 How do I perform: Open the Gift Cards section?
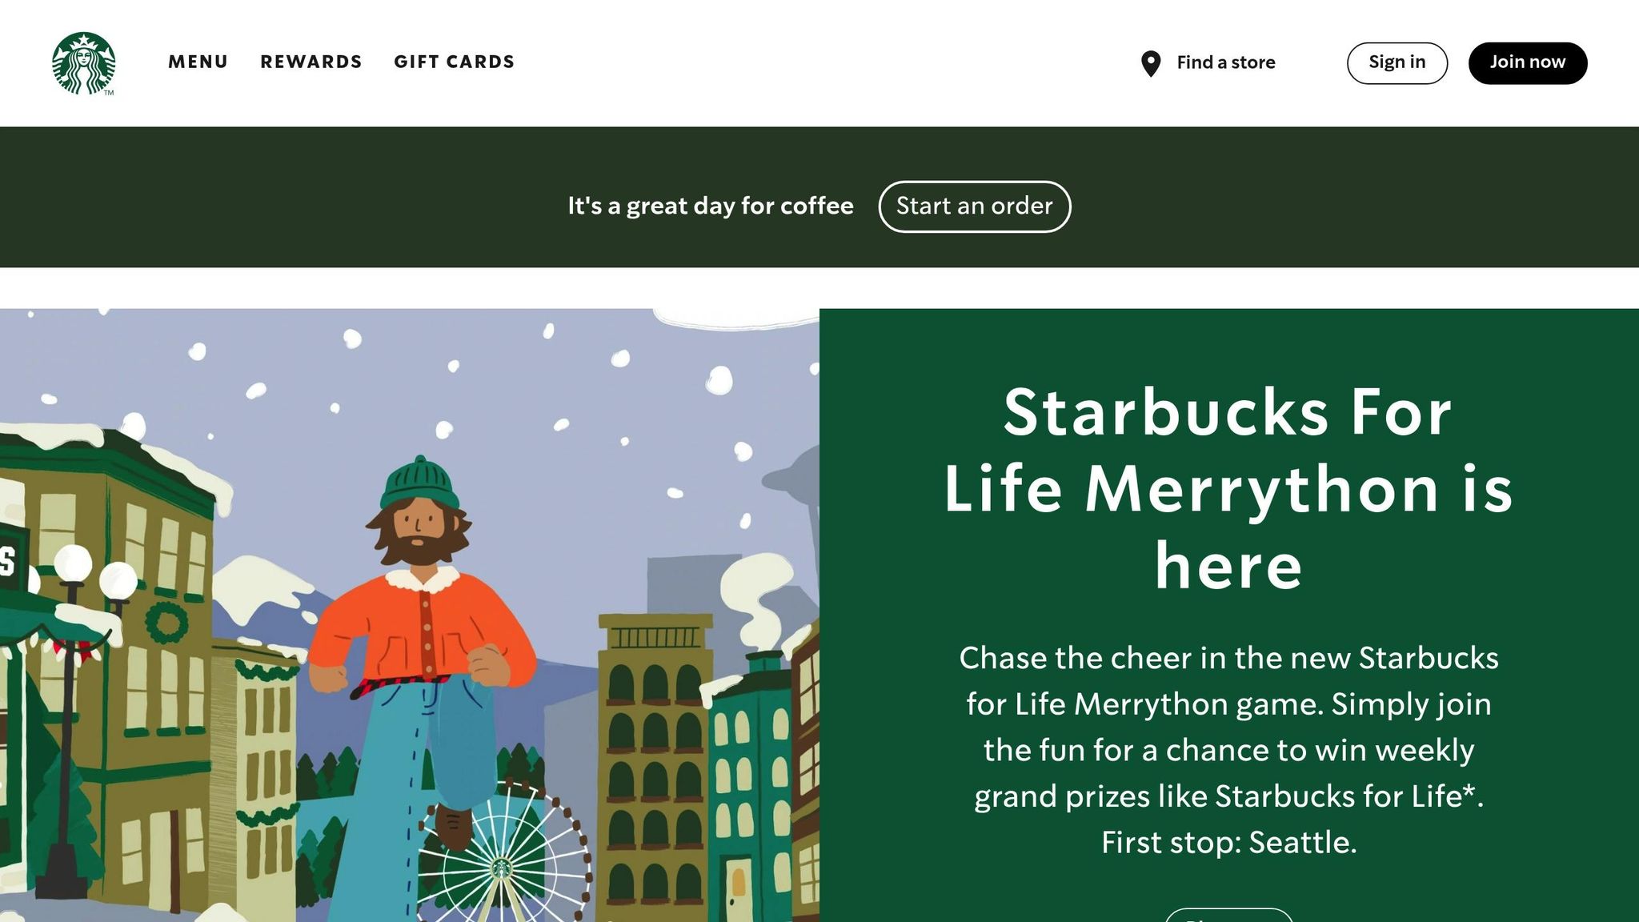point(454,62)
